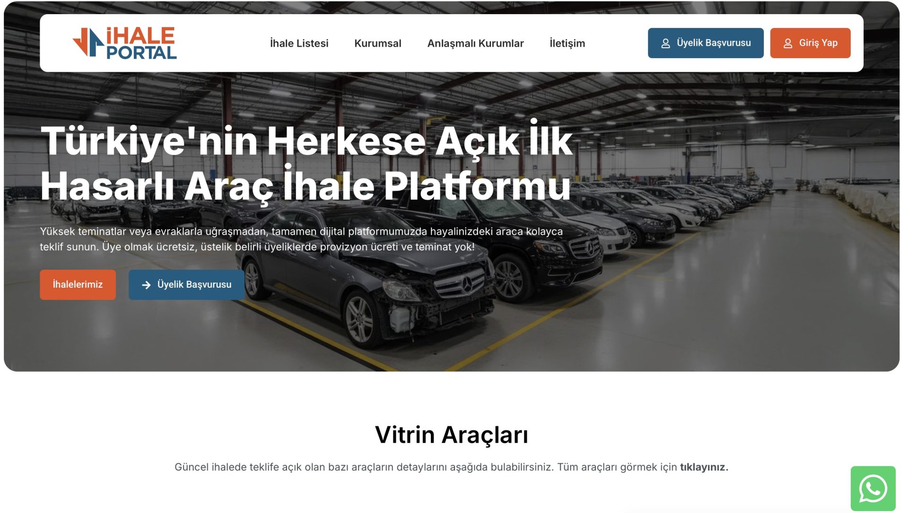Click the arrow icon in hero Üyelik Başvurusu button
908x513 pixels.
click(146, 284)
